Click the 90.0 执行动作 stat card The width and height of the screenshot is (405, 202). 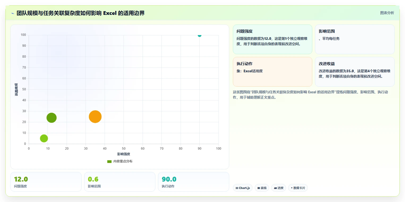(x=194, y=182)
